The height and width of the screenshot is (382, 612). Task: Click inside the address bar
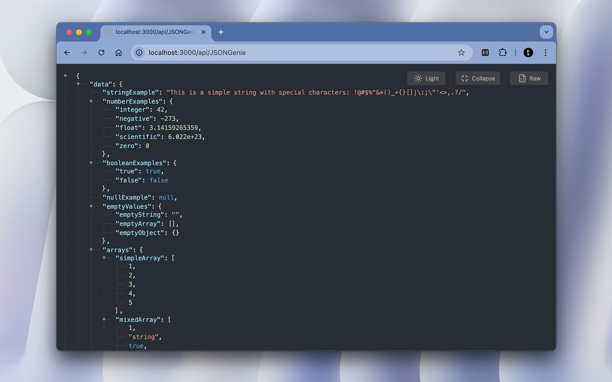tap(287, 53)
